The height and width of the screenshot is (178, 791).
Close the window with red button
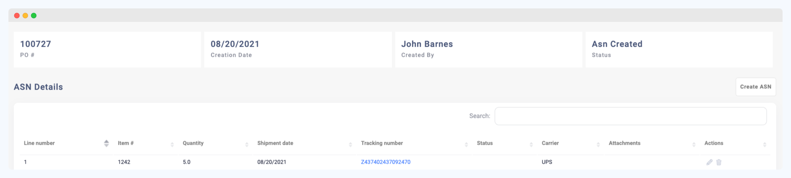[17, 16]
